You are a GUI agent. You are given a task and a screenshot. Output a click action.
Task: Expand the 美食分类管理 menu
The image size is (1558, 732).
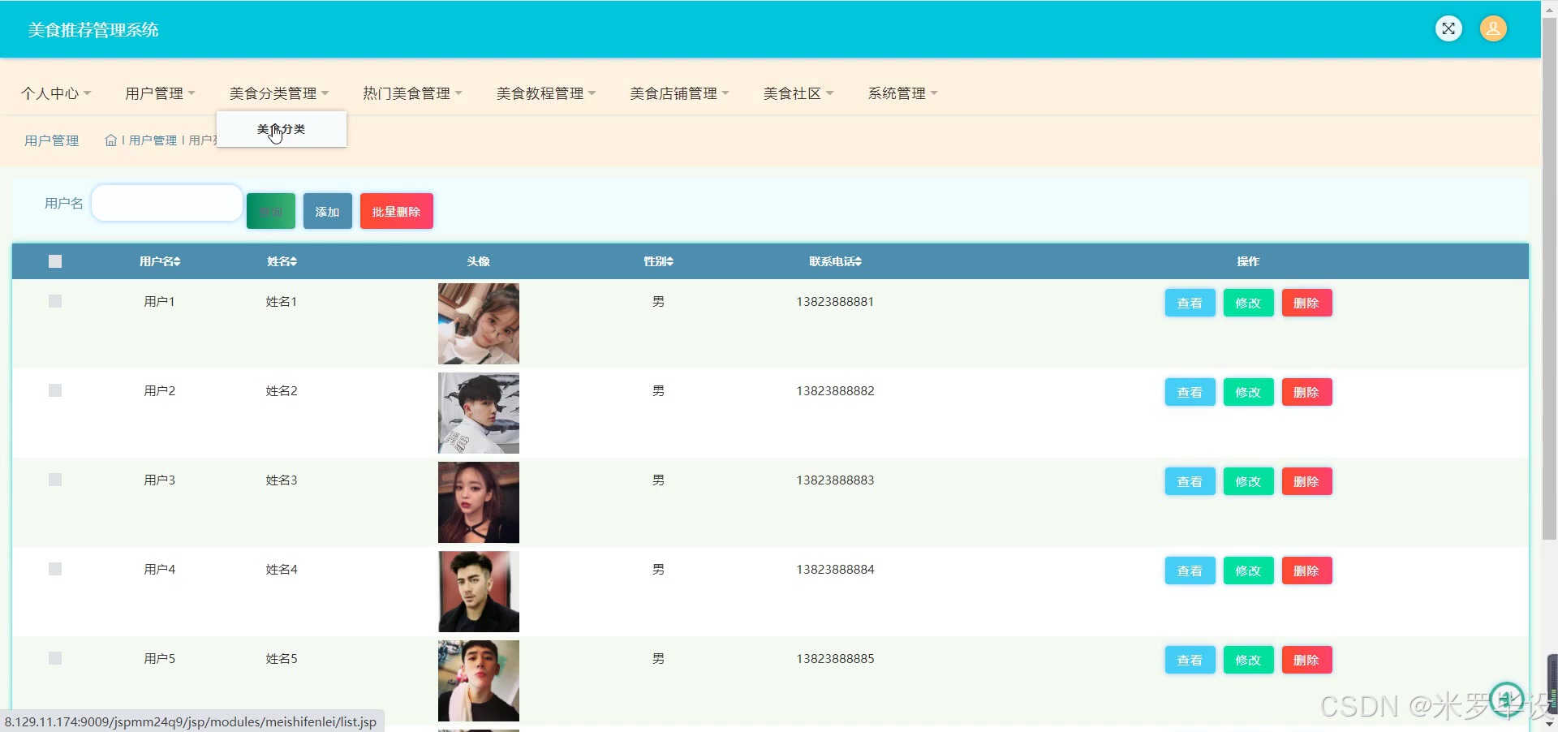tap(279, 93)
